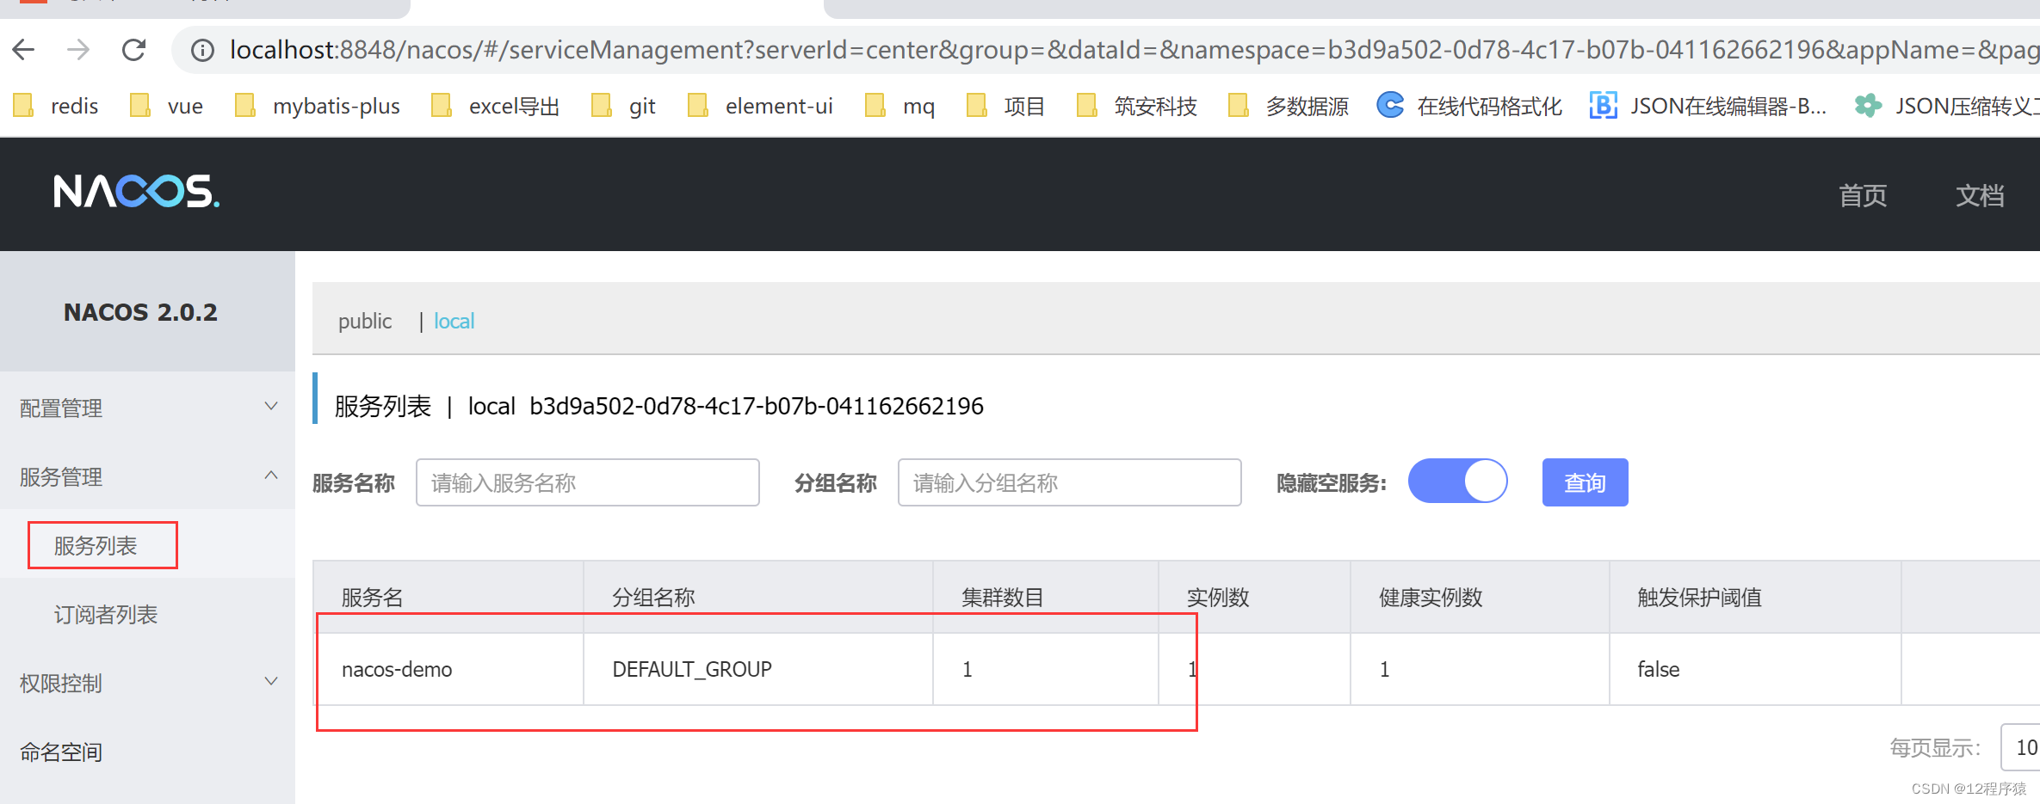Viewport: 2040px width, 804px height.
Task: Open the element-ui bookmark folder
Action: pyautogui.click(x=761, y=106)
